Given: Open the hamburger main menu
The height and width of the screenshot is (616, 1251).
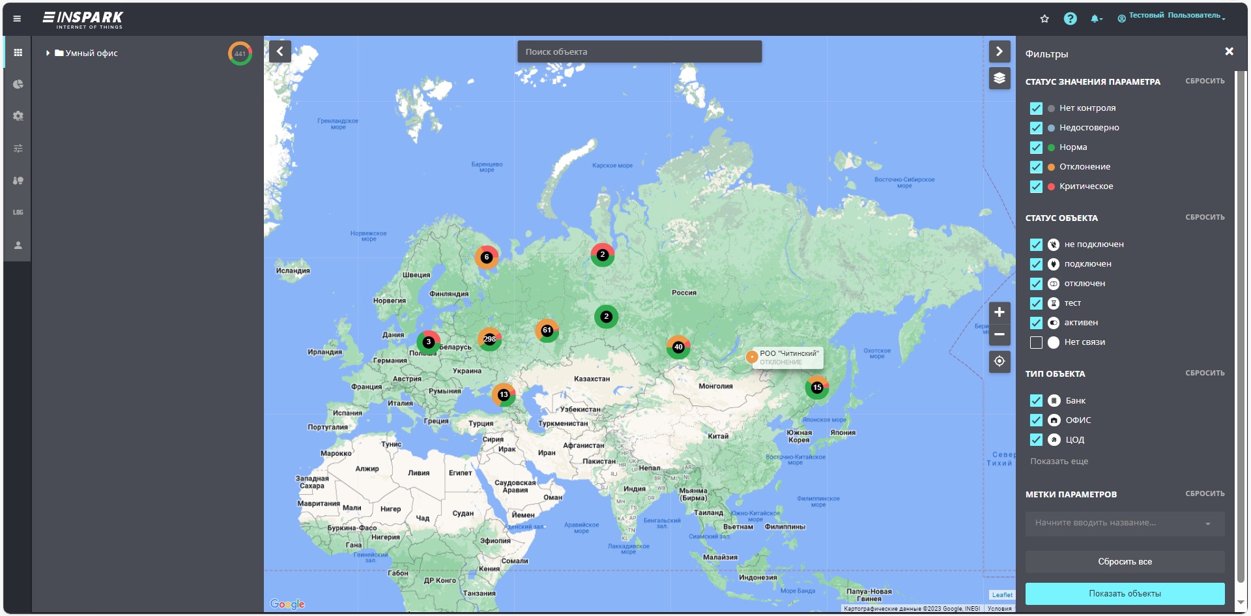Looking at the screenshot, I should pos(17,19).
